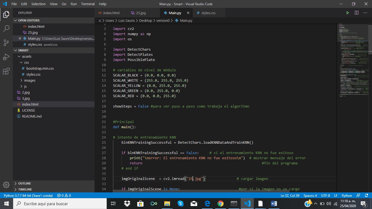Open the Explorer view in activity bar
Image resolution: width=372 pixels, height=209 pixels.
(x=6, y=14)
